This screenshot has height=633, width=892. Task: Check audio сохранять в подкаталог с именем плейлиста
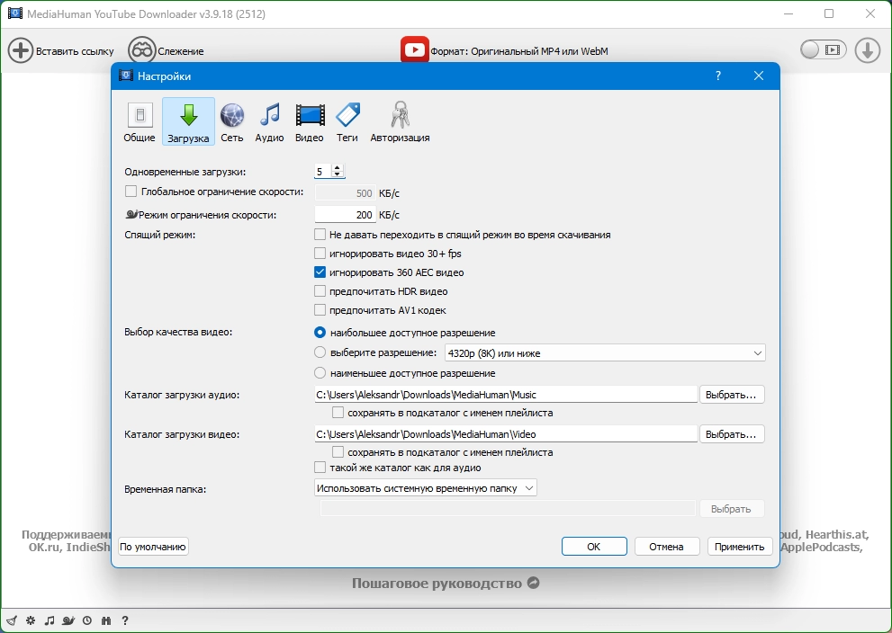338,413
